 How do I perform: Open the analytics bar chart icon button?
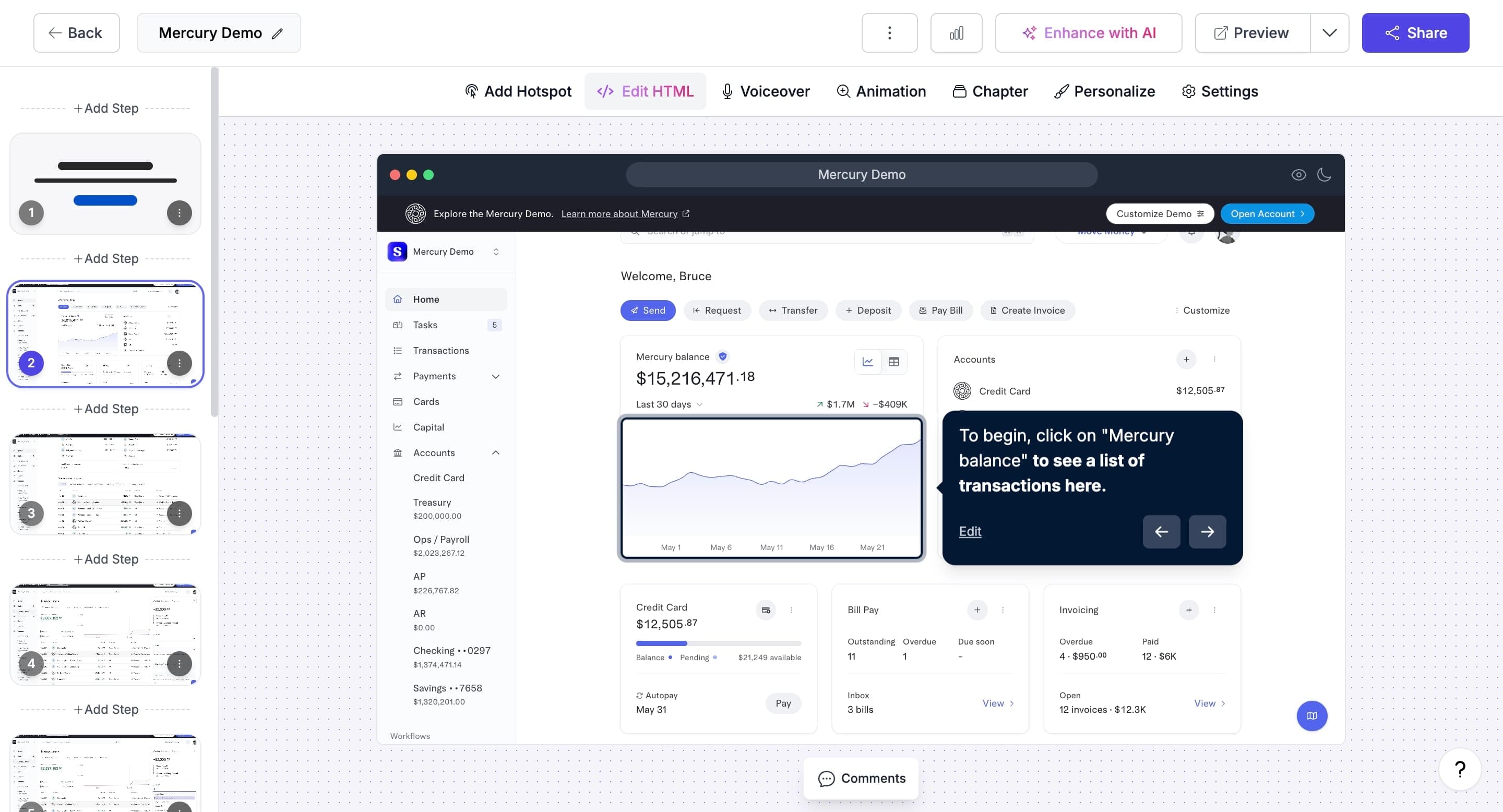pyautogui.click(x=956, y=33)
